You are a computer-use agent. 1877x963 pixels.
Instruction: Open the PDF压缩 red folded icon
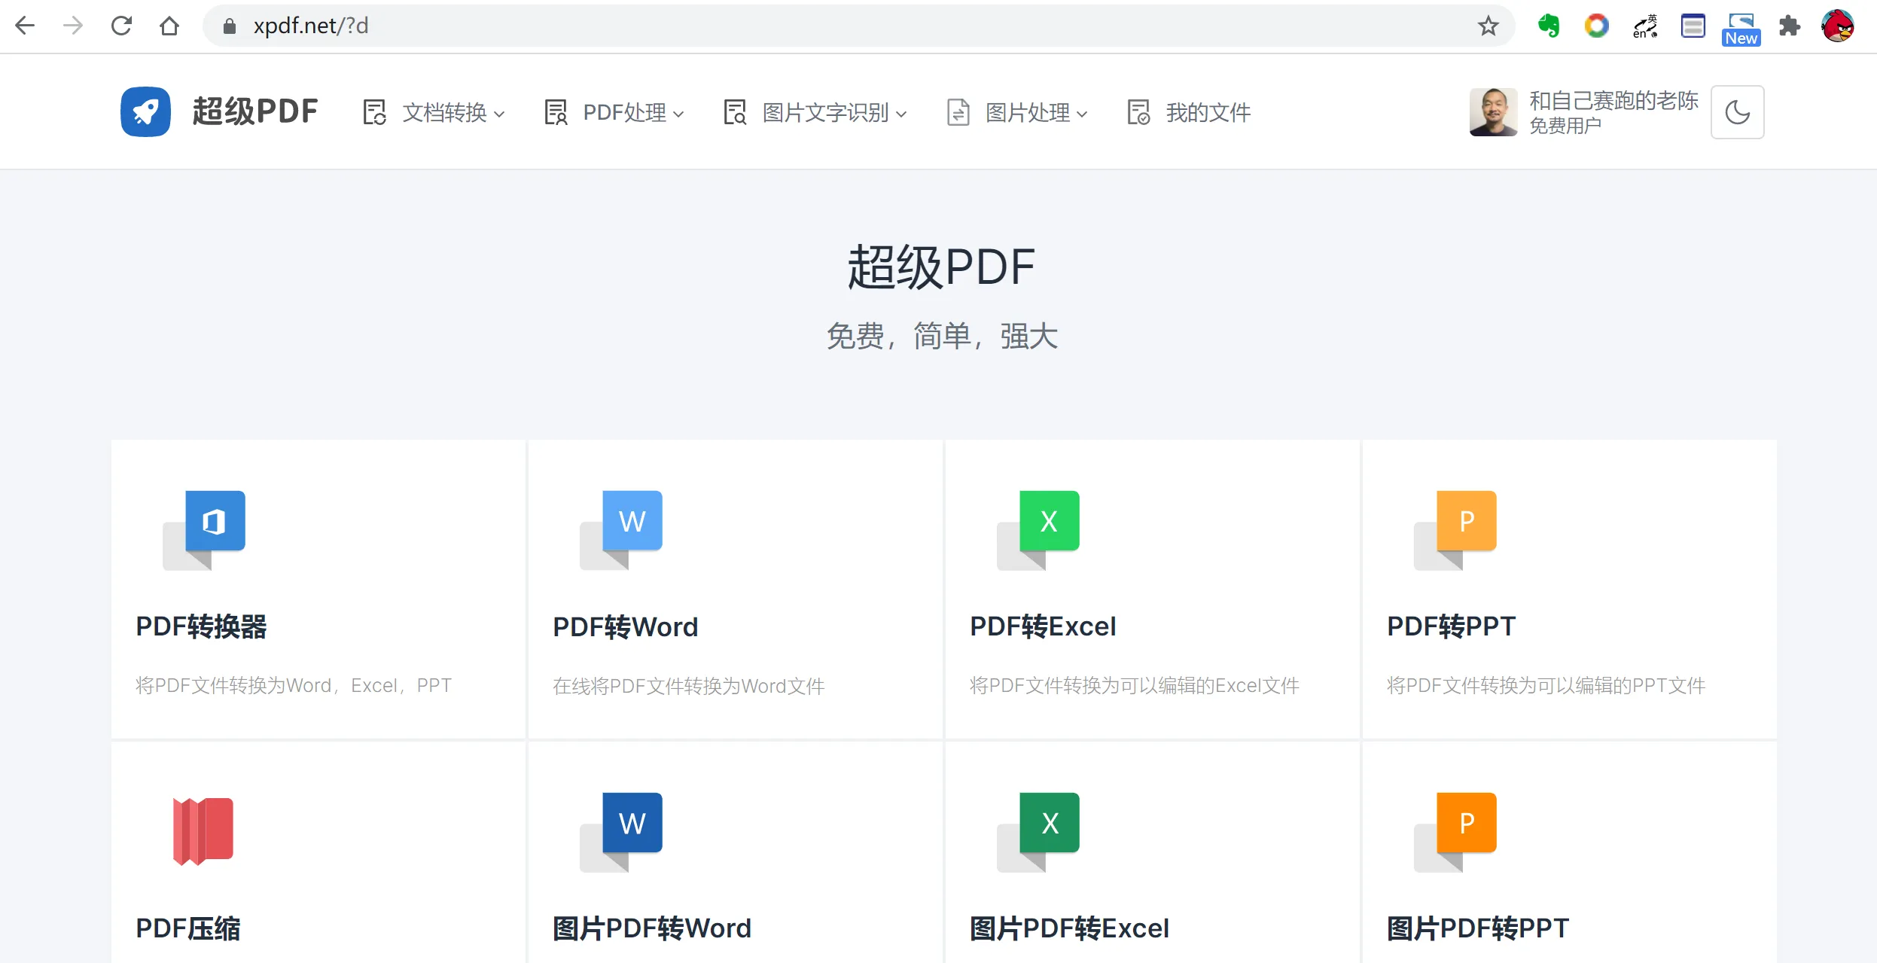coord(203,831)
